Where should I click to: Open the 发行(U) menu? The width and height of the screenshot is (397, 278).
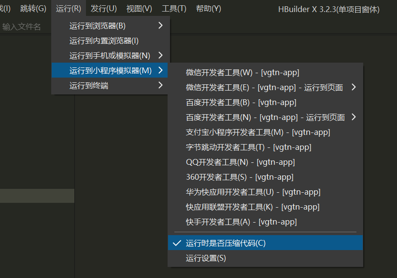(x=103, y=8)
